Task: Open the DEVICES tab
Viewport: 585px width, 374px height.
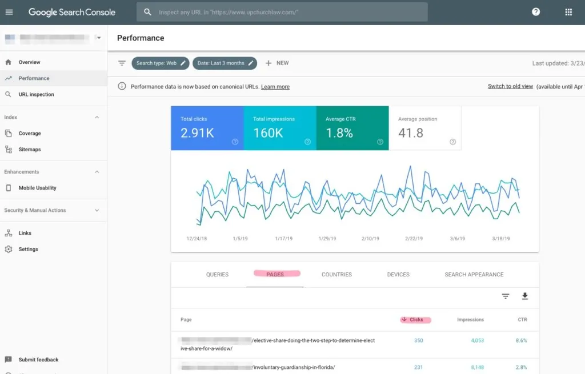Action: point(398,274)
